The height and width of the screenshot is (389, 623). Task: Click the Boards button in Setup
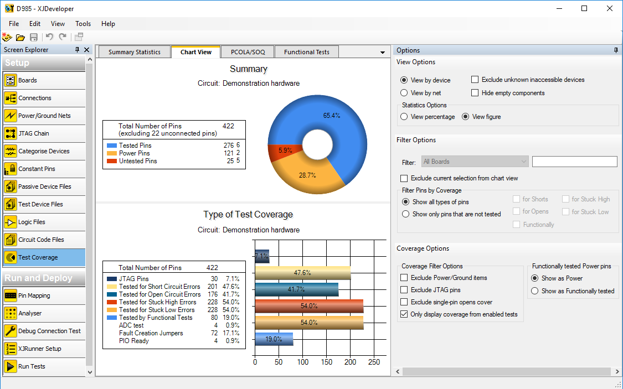click(28, 80)
